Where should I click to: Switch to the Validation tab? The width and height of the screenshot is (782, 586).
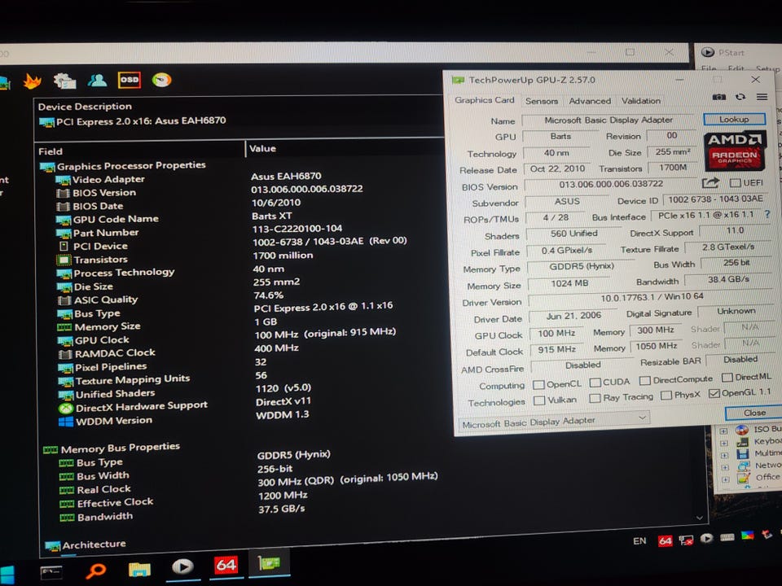coord(641,101)
